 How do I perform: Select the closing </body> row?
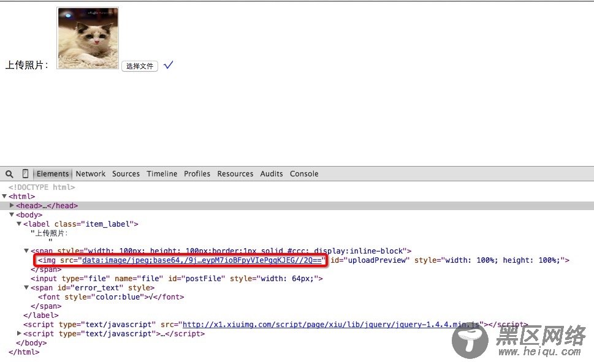click(x=31, y=342)
